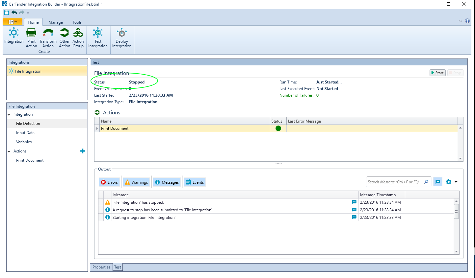Open output settings gear dropdown
475x278 pixels.
[451, 182]
